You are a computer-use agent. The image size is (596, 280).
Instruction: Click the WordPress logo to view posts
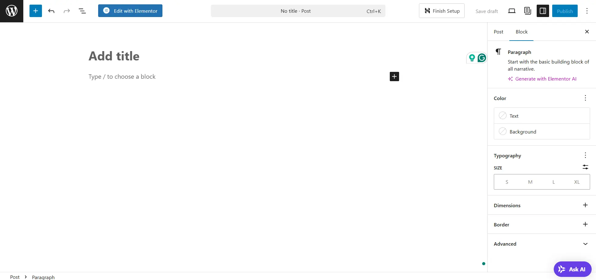point(11,11)
